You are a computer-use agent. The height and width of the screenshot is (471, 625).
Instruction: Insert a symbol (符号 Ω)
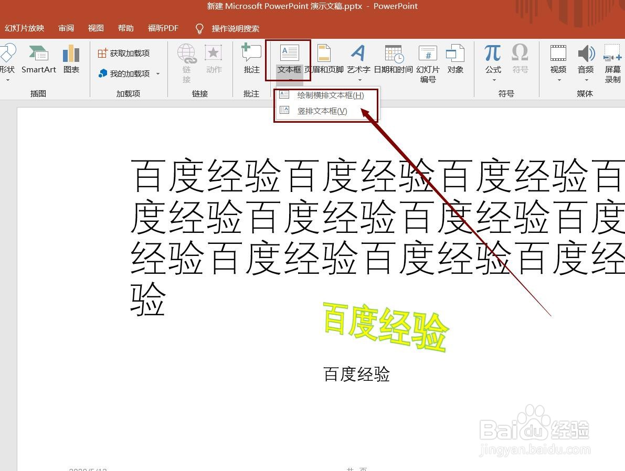pyautogui.click(x=520, y=59)
